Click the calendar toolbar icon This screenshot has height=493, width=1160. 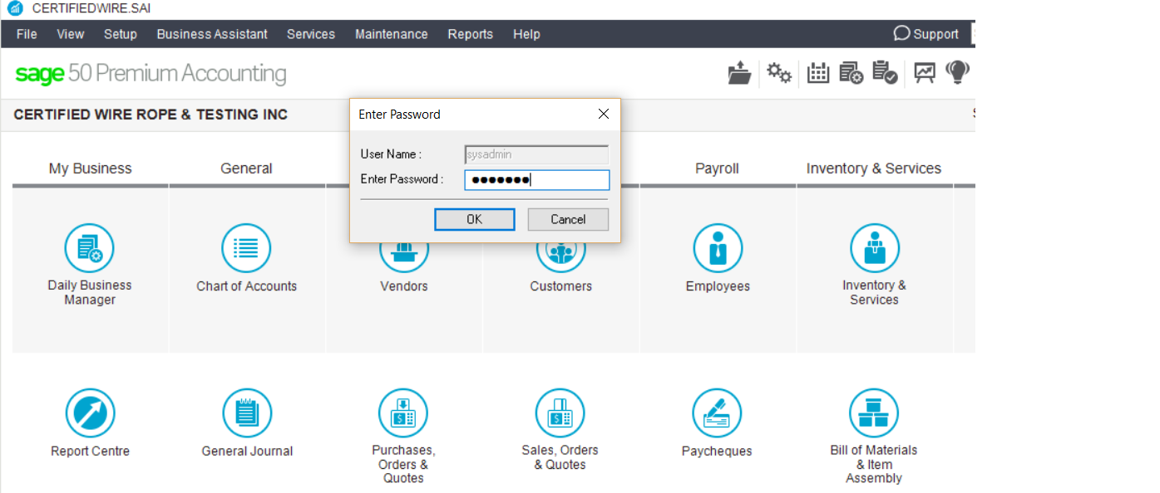pyautogui.click(x=818, y=73)
